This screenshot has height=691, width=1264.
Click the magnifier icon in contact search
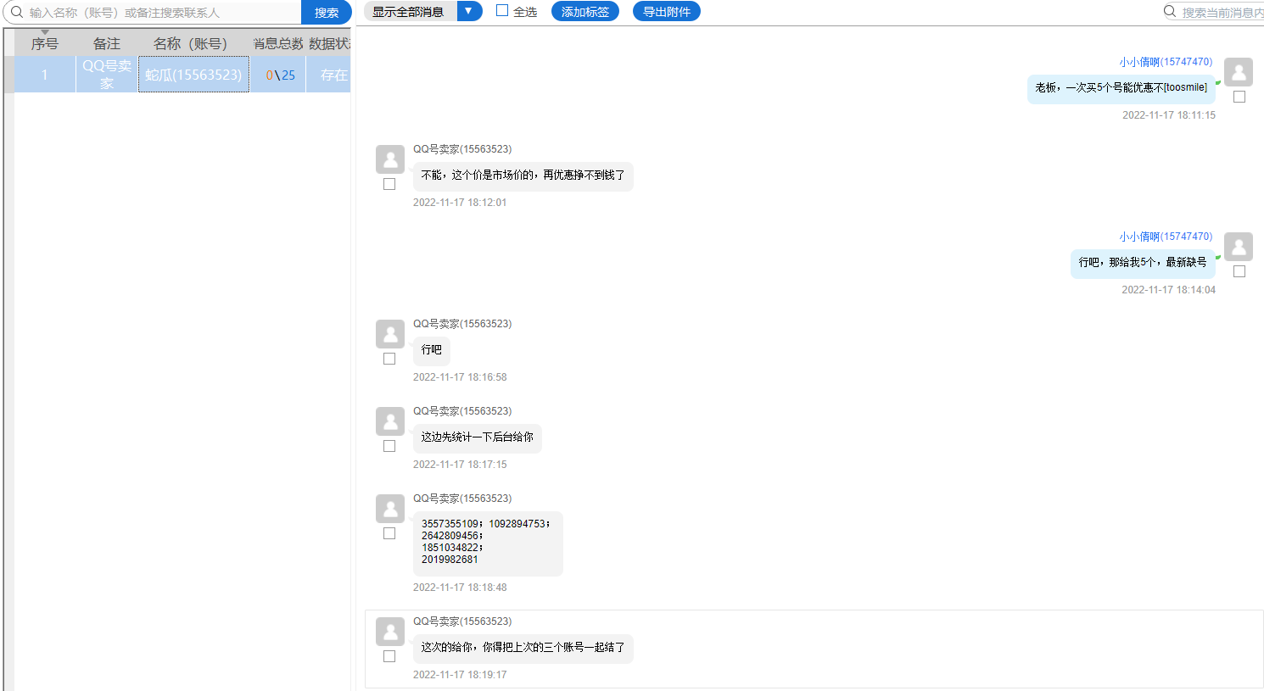click(16, 12)
